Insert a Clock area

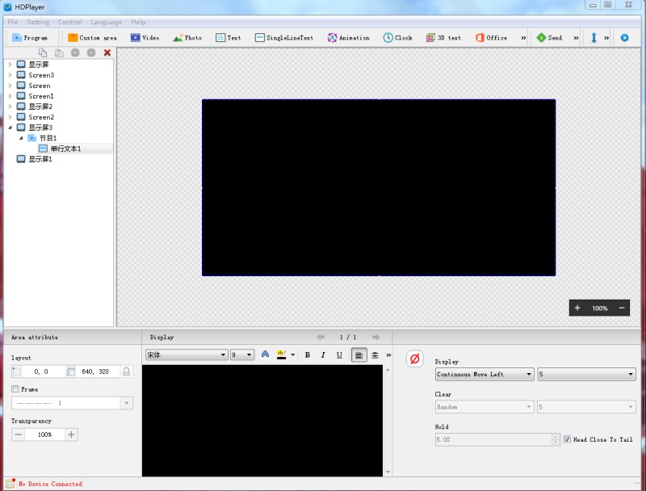397,37
